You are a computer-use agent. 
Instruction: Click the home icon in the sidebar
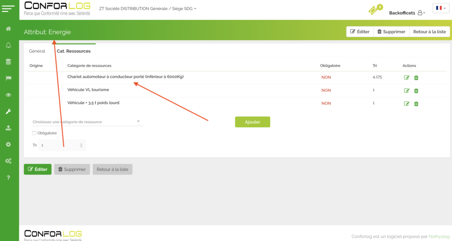click(8, 29)
